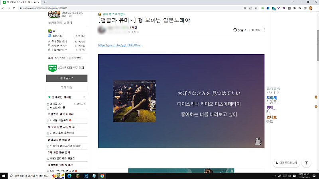Click the page vertical scrollbar thumb
The image size is (319, 179).
tap(318, 45)
